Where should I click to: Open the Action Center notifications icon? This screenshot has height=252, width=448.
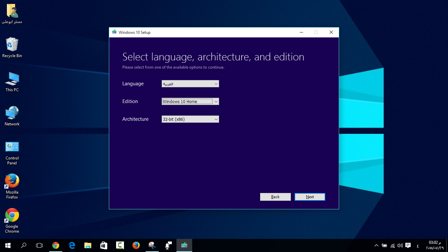pyautogui.click(x=408, y=245)
